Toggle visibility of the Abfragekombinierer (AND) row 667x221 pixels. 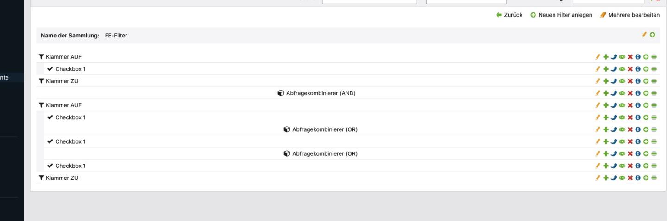click(622, 93)
